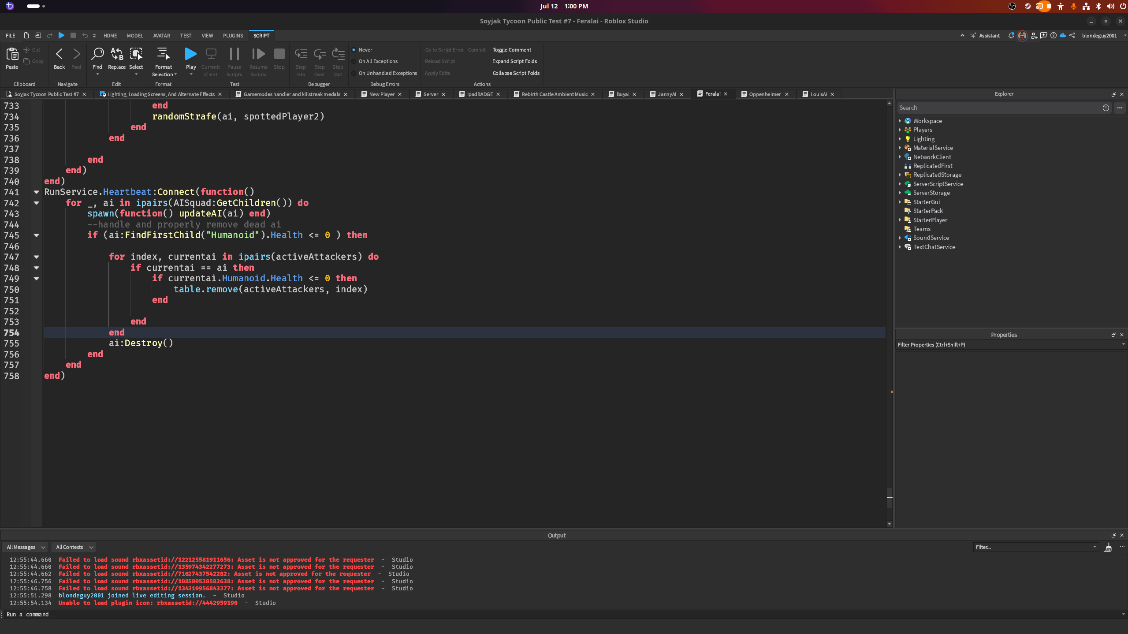Open the system volume icon

tap(1111, 6)
